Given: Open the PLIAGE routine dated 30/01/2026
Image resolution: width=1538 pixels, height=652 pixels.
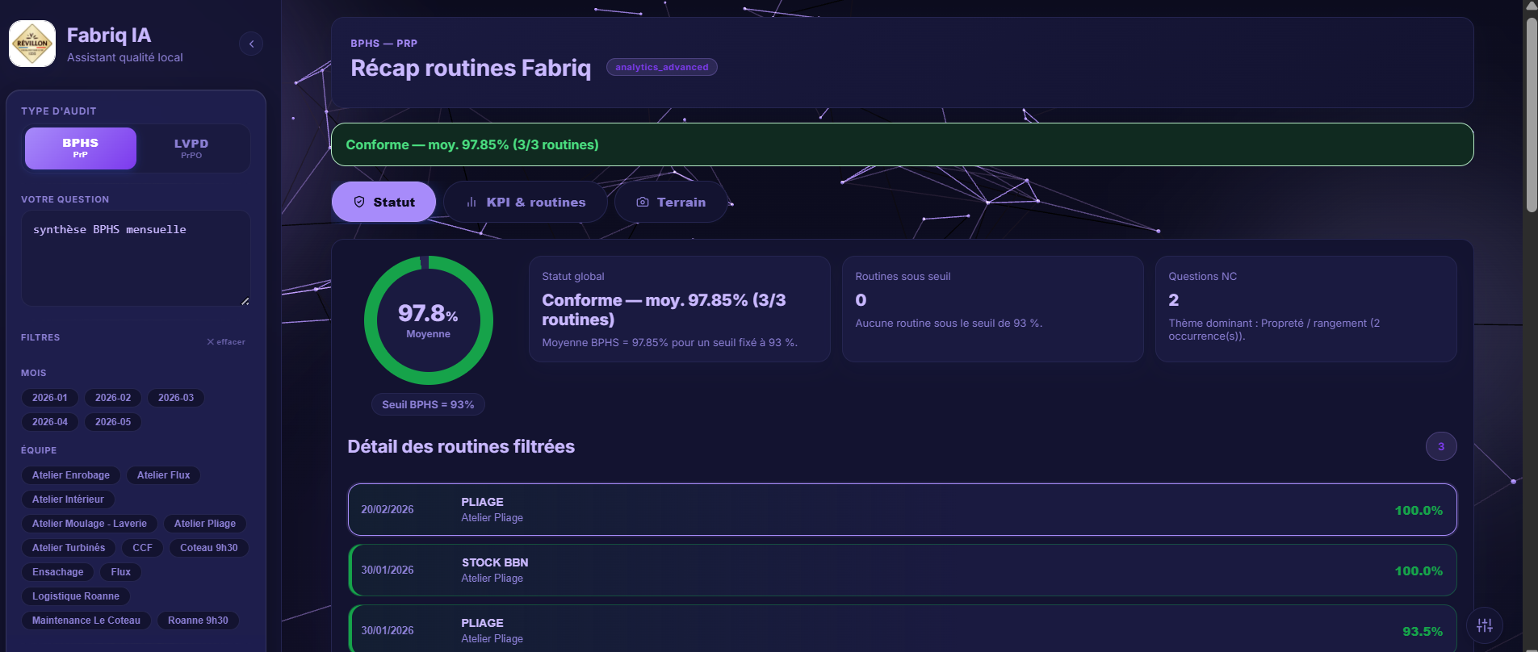Looking at the screenshot, I should (x=902, y=629).
